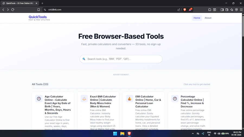Open the Windows Start button

click(115, 133)
